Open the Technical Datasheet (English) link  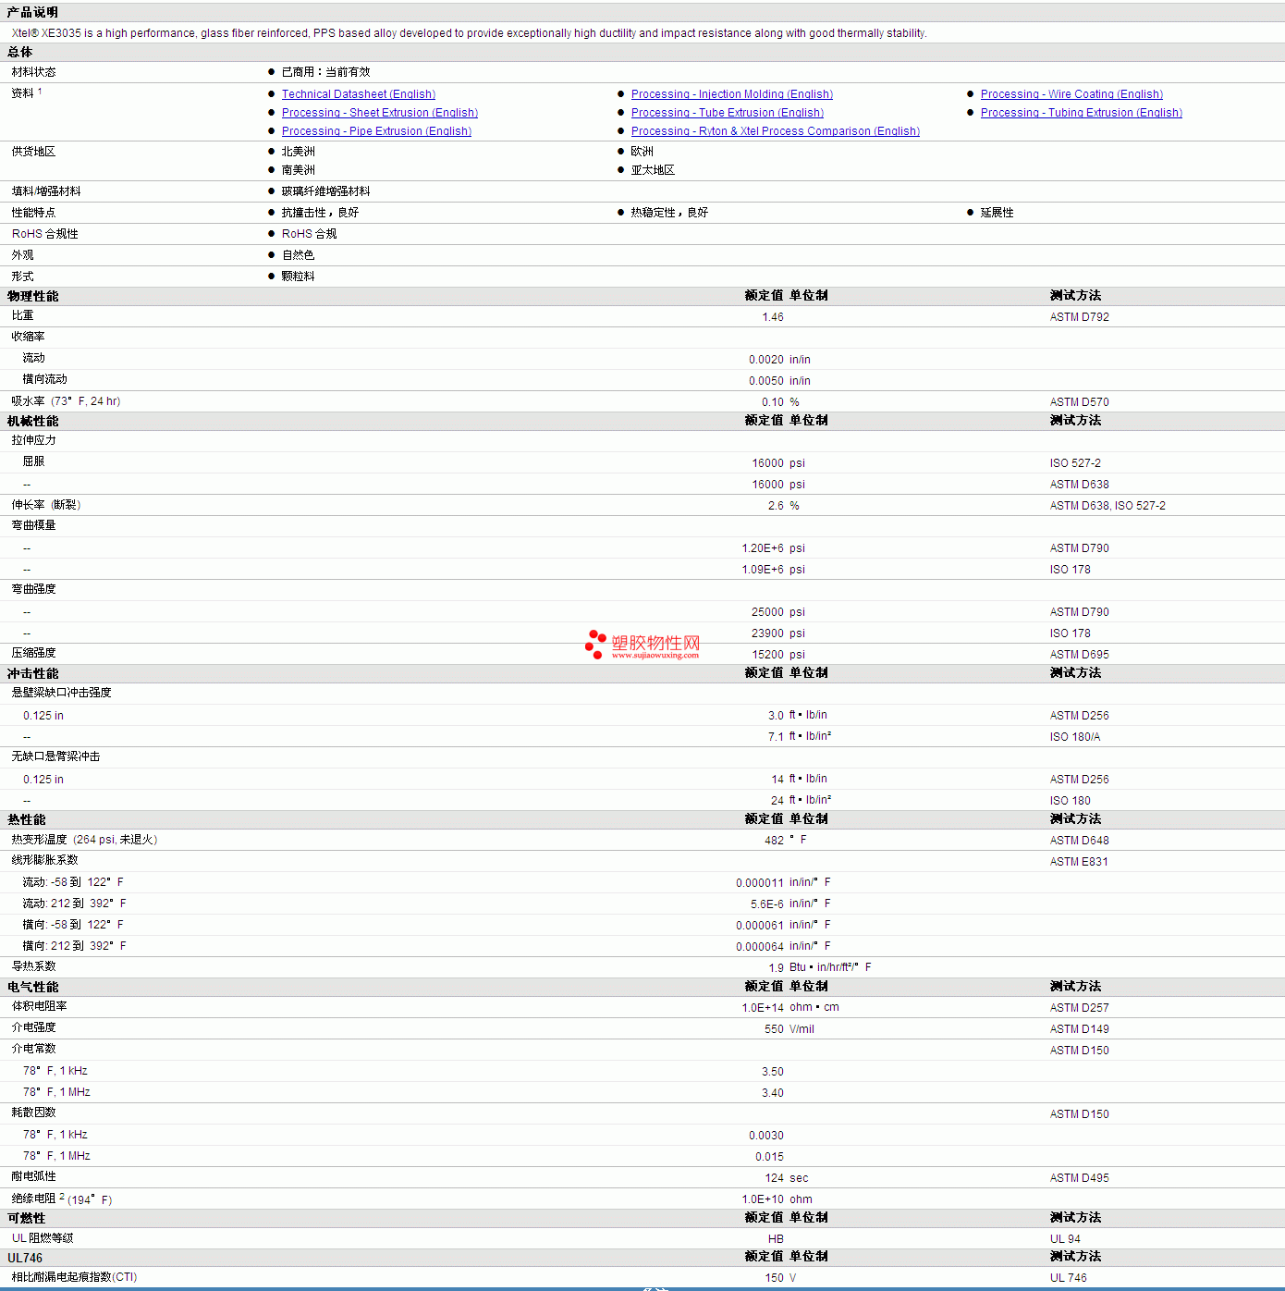click(359, 94)
